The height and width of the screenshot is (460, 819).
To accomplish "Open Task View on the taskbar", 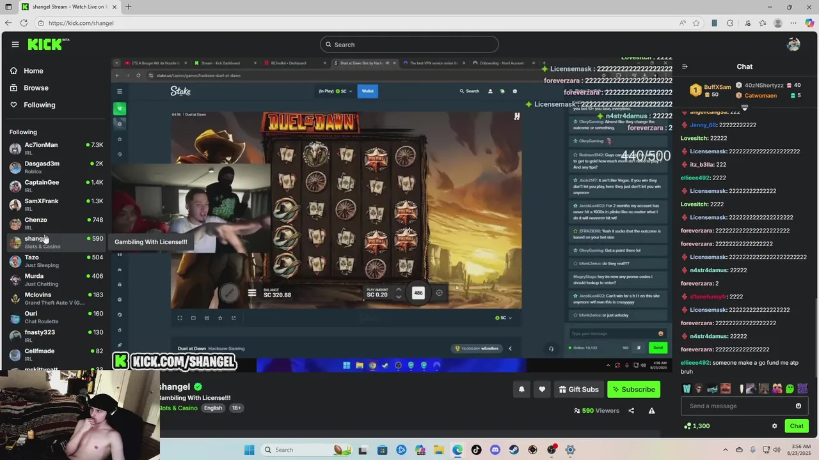I will (363, 450).
